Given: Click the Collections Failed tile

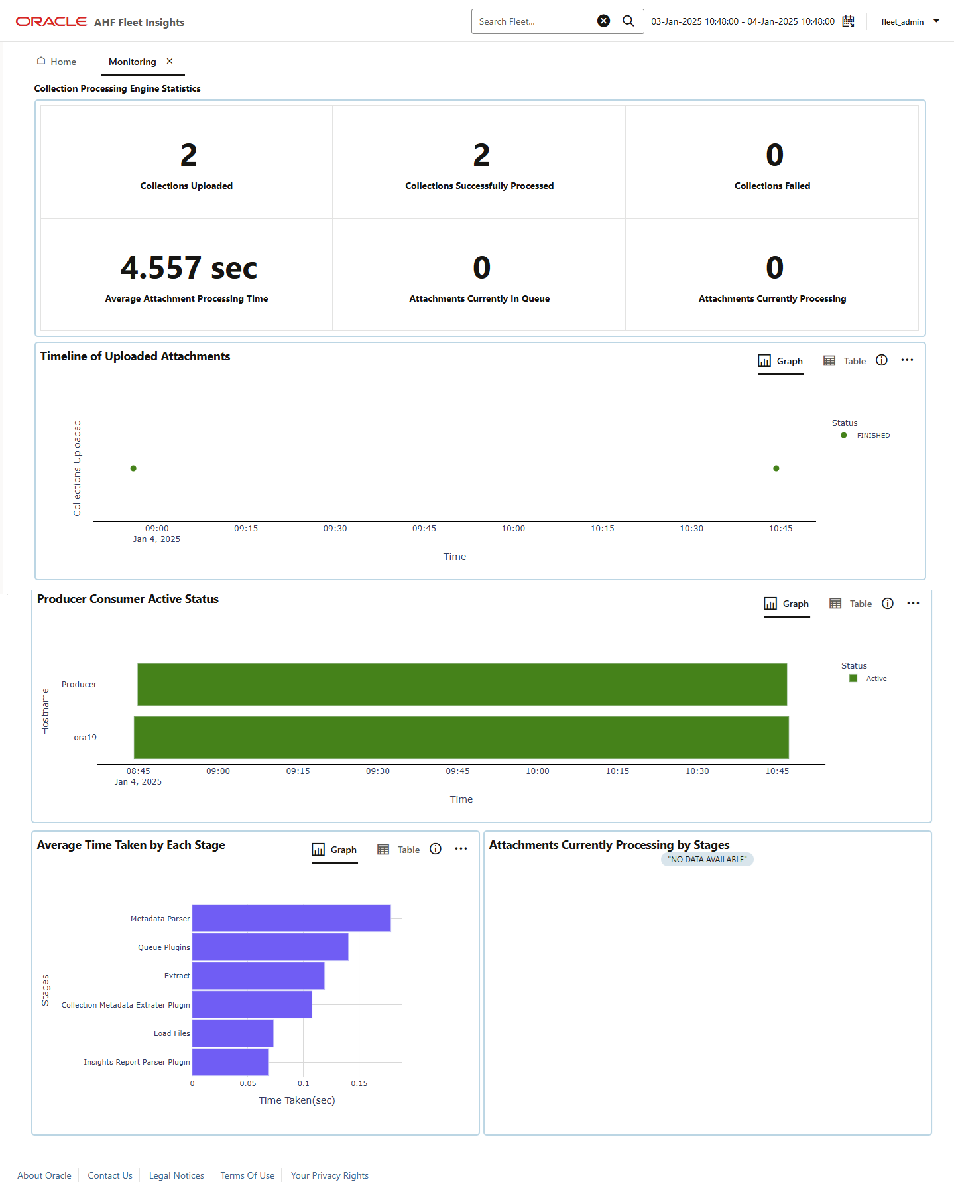Looking at the screenshot, I should pyautogui.click(x=772, y=162).
